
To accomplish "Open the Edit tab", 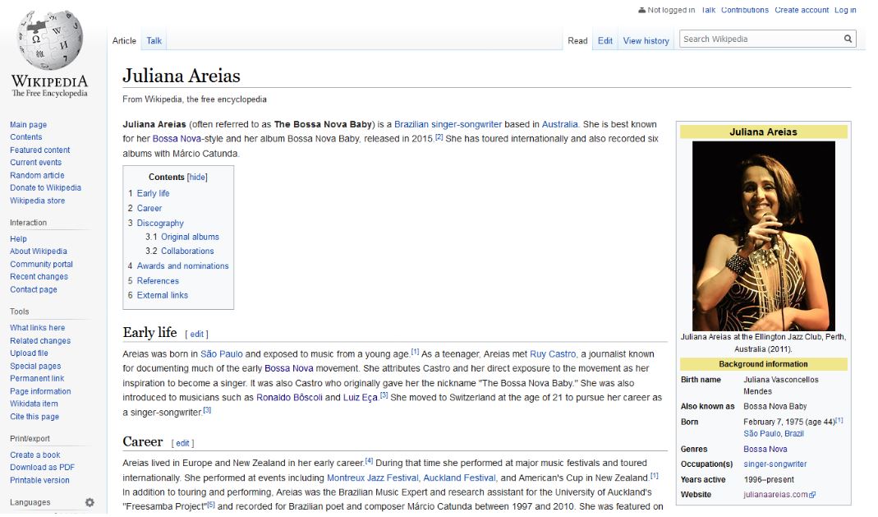I will [604, 40].
